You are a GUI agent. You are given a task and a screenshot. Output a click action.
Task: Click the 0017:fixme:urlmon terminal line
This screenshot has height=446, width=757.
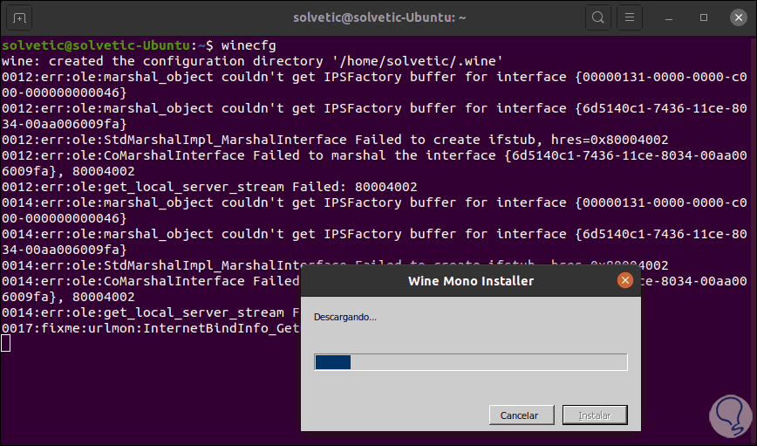[150, 327]
